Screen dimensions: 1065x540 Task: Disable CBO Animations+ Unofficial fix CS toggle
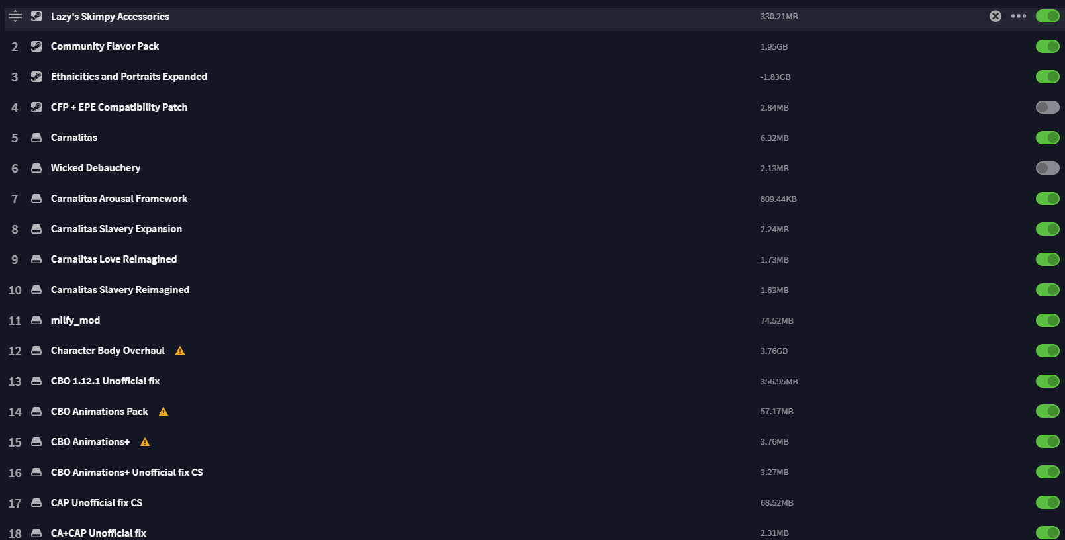pyautogui.click(x=1048, y=472)
